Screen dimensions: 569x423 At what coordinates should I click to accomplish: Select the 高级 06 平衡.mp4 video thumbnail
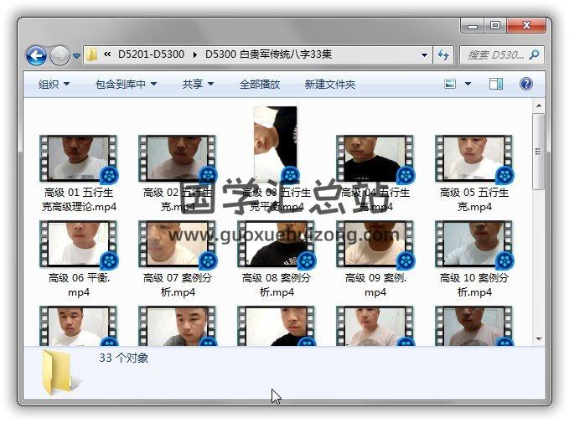coord(79,244)
